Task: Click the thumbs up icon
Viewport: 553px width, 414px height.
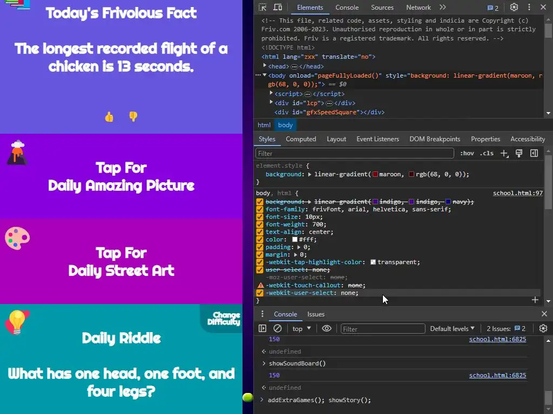Action: pyautogui.click(x=109, y=116)
